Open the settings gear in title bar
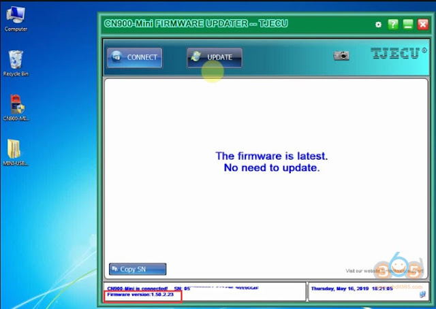 pos(378,25)
